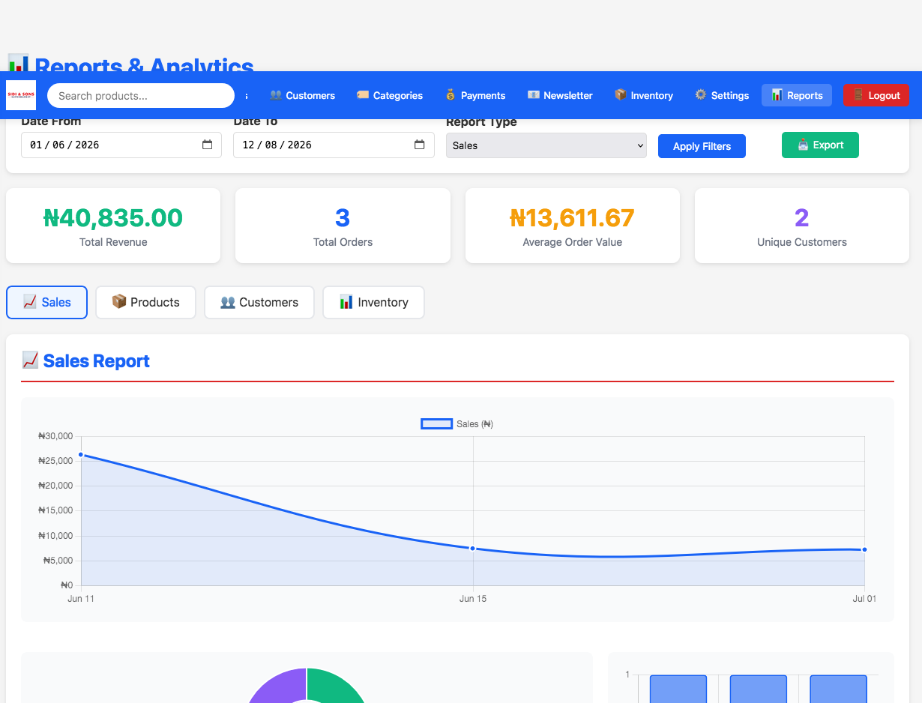This screenshot has height=703, width=922.
Task: Click the green Export button
Action: [820, 145]
